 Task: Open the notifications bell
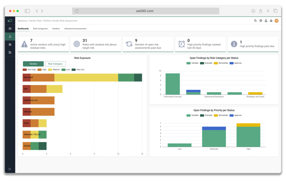[266, 21]
